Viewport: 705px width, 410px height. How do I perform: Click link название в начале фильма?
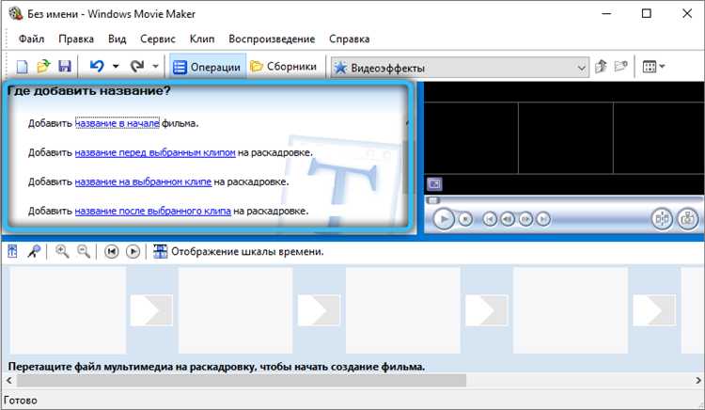pos(117,123)
